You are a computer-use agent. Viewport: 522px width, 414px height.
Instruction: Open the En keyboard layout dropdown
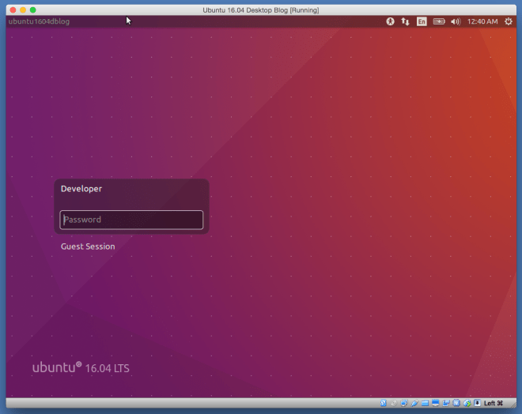422,21
